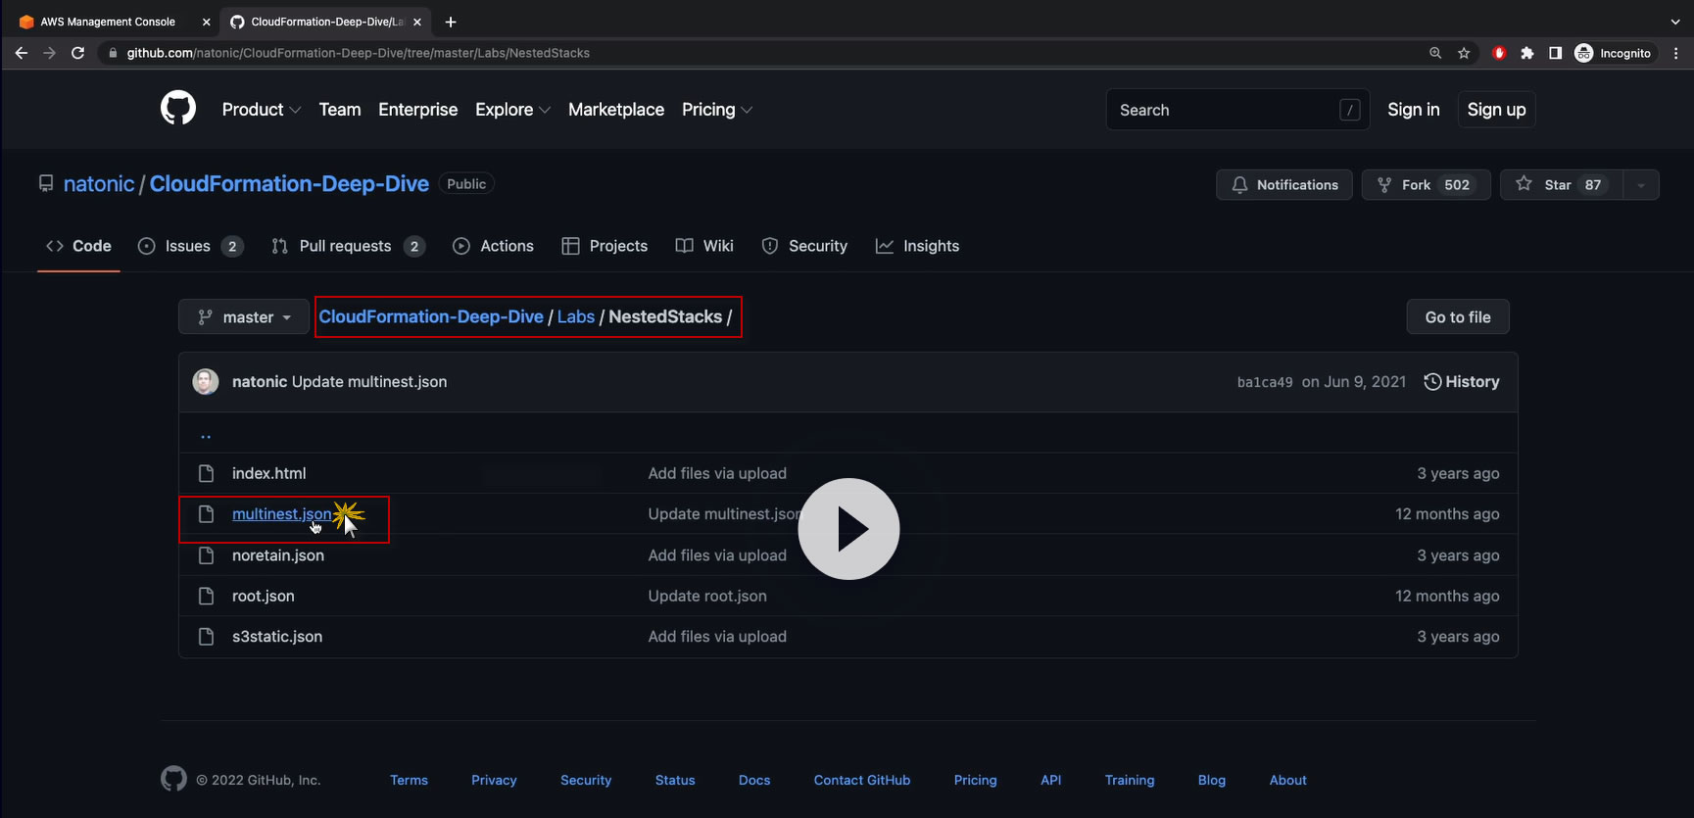This screenshot has height=818, width=1694.
Task: Focus the GitHub Search field
Action: pos(1237,110)
